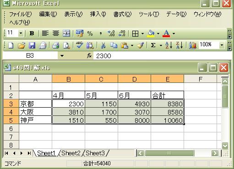Click the vertical scrollbar up arrow
Viewport: 234px width, 169px height.
[225, 81]
